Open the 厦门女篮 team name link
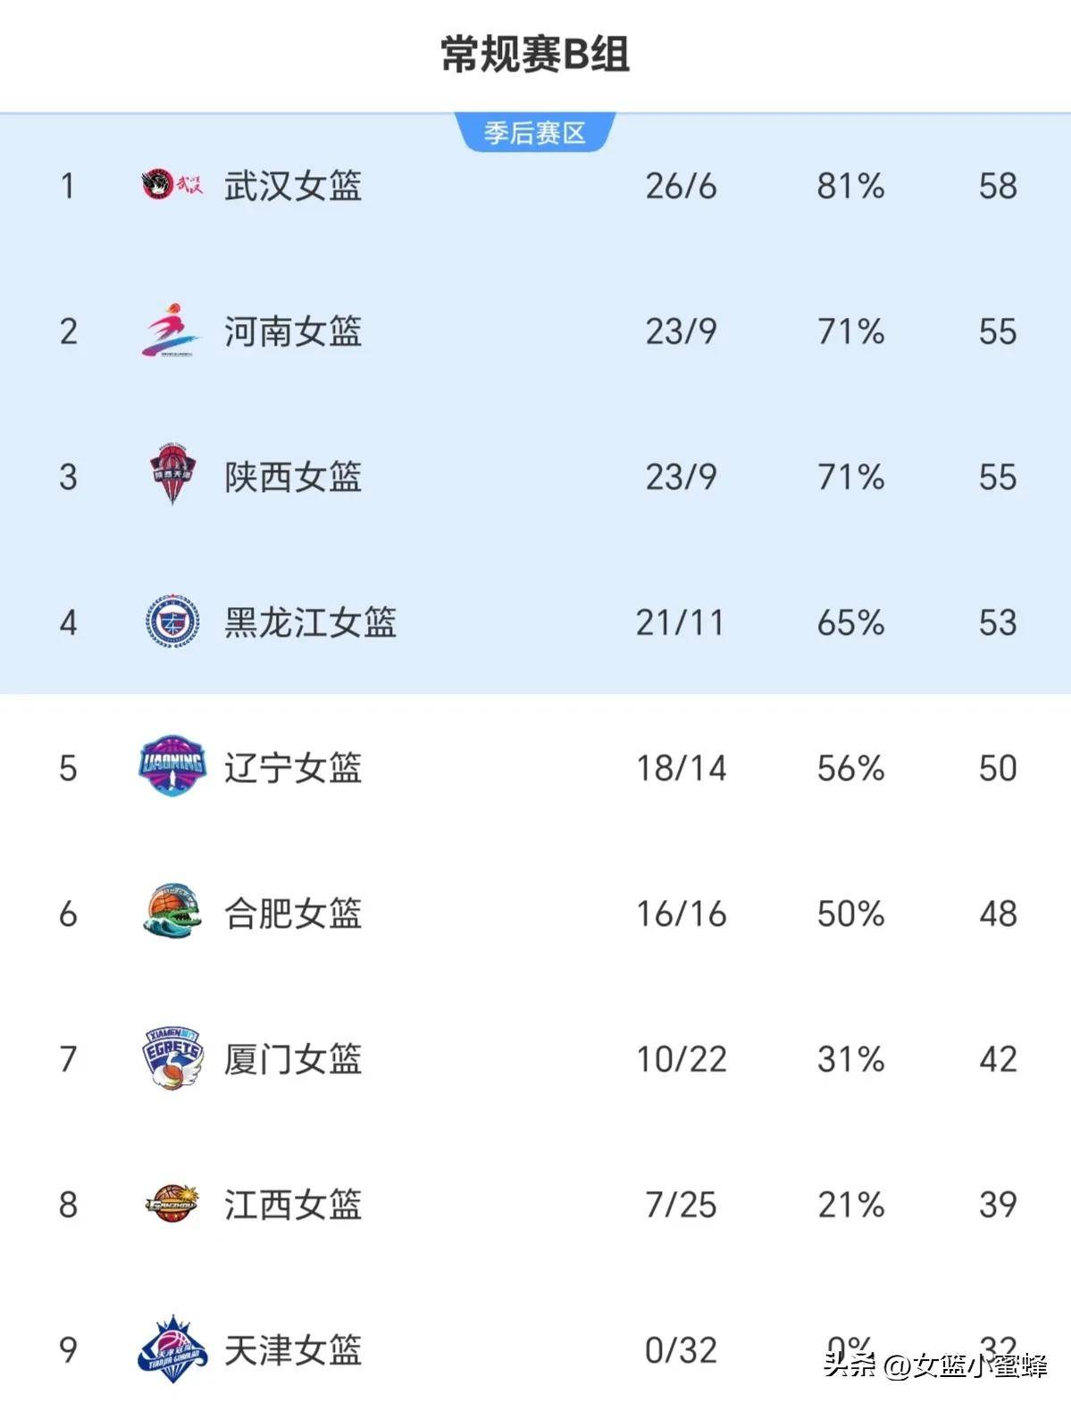1071x1402 pixels. [293, 1059]
